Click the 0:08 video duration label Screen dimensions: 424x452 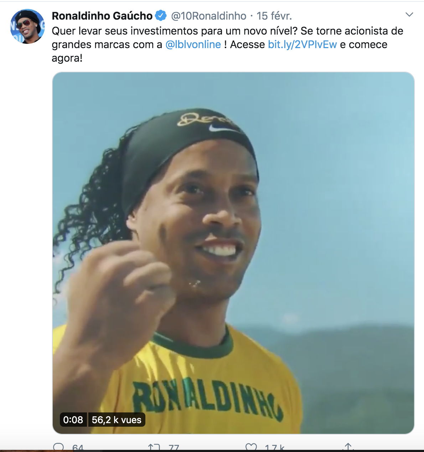pos(73,420)
